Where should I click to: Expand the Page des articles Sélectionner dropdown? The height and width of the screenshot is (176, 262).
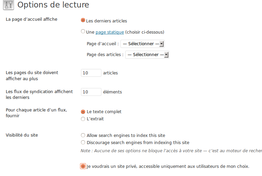pos(147,55)
